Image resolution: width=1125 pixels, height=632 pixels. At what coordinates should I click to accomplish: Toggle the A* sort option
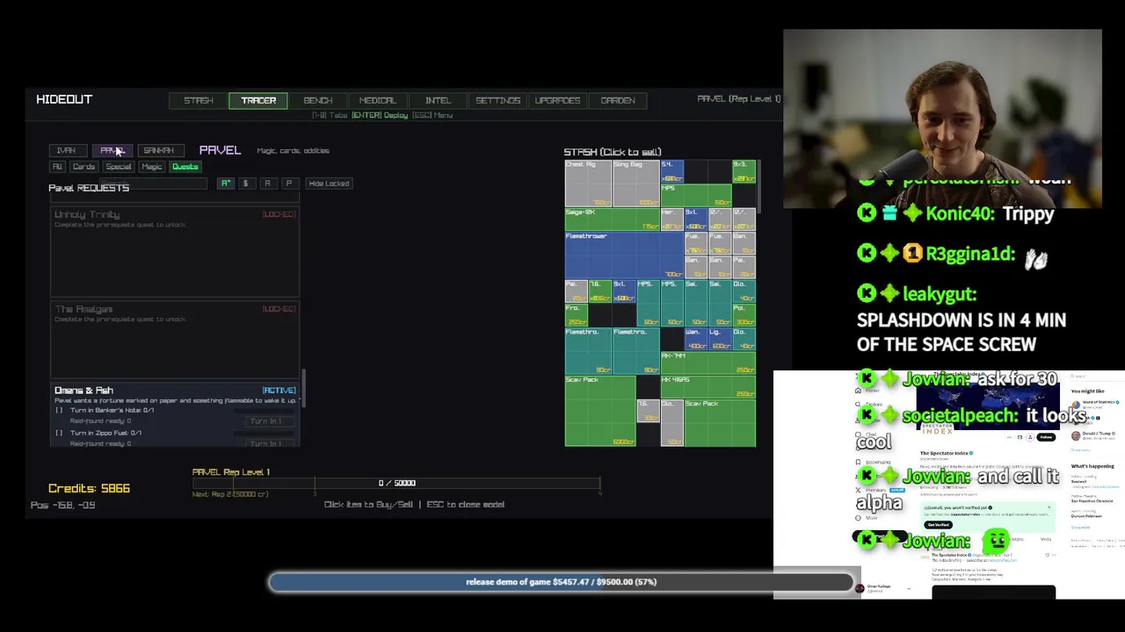click(225, 183)
